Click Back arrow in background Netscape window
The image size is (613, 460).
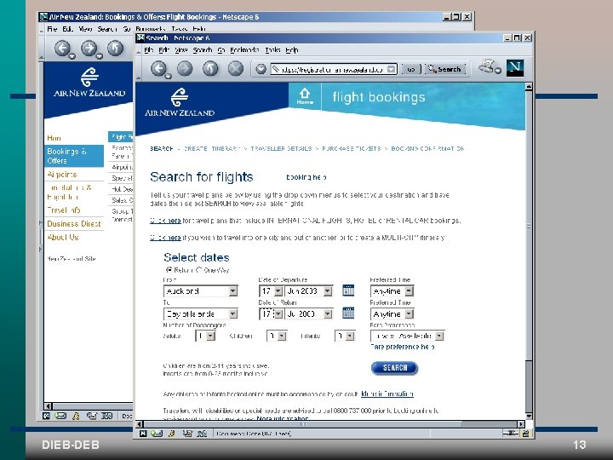coord(62,49)
